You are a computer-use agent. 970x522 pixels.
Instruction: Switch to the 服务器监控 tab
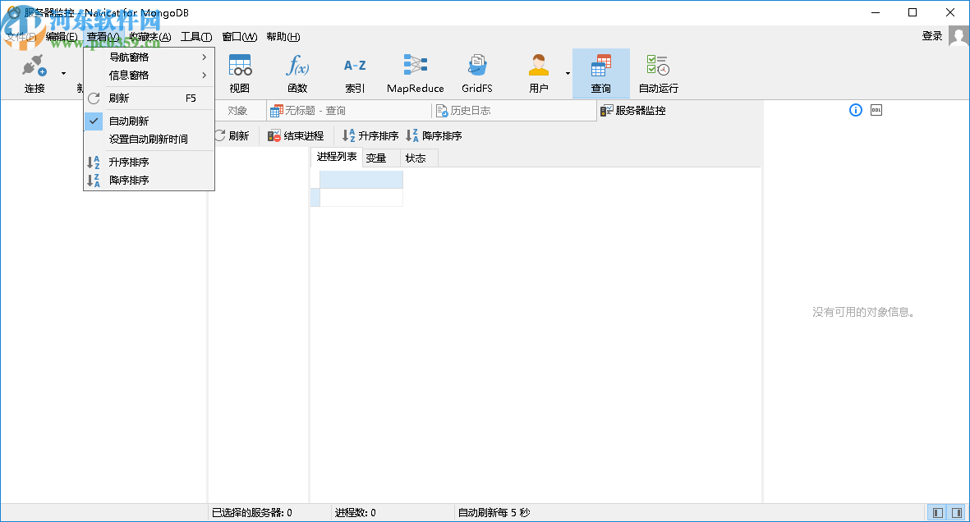(633, 111)
